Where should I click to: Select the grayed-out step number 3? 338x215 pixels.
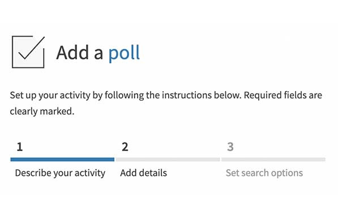230,147
